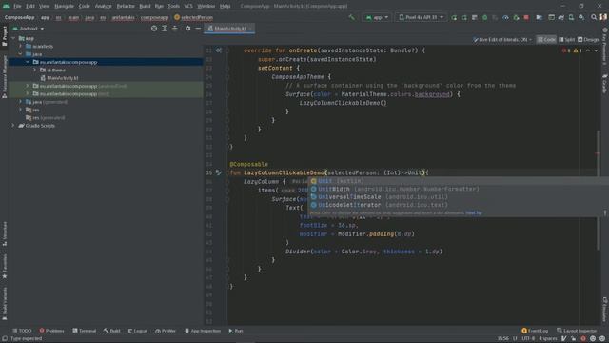609x343 pixels.
Task: Open the VCS menu
Action: pos(188,6)
